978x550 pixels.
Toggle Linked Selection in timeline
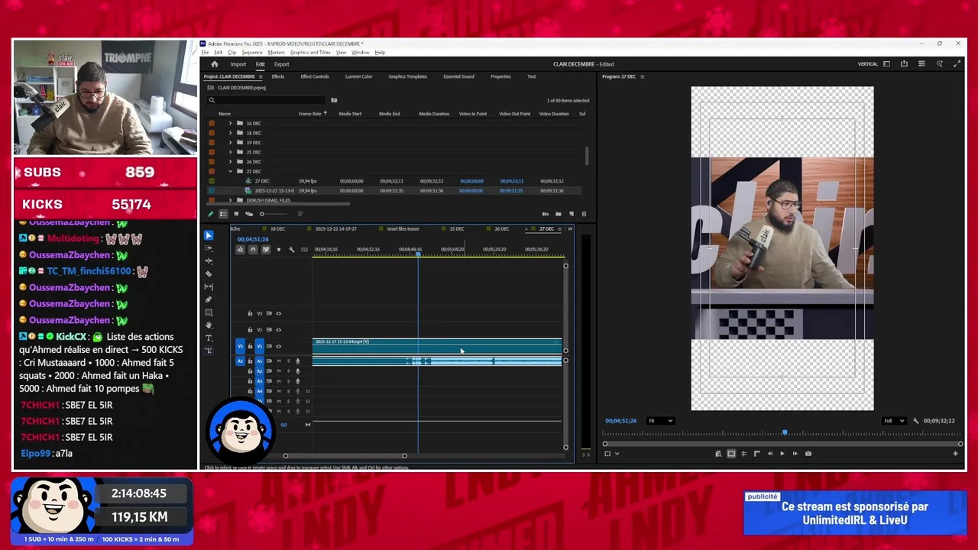tap(266, 250)
